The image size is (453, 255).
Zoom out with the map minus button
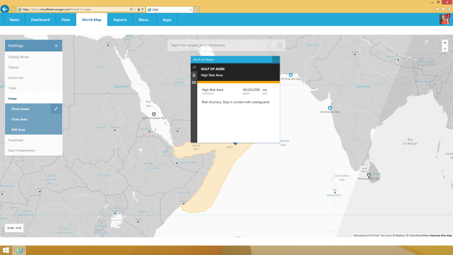click(445, 49)
